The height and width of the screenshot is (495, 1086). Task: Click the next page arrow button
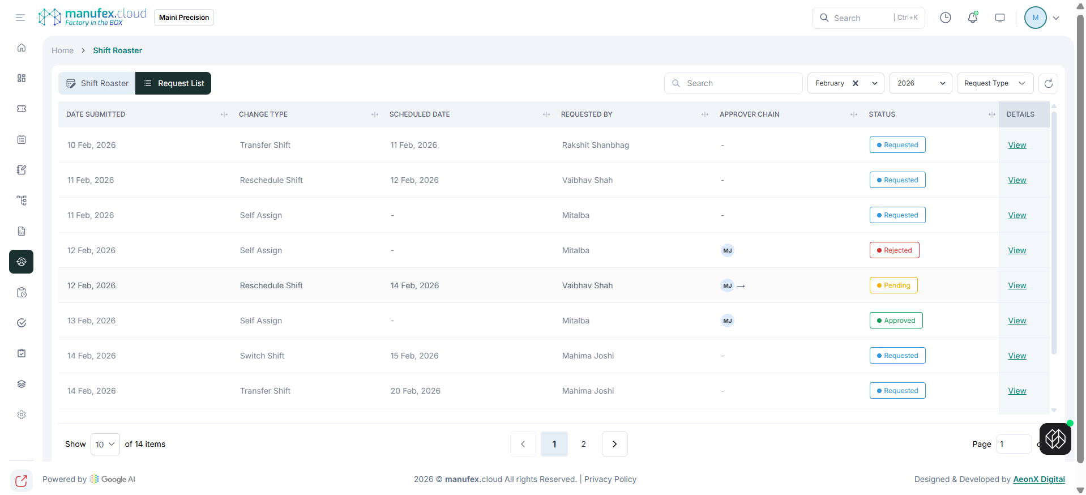[614, 444]
